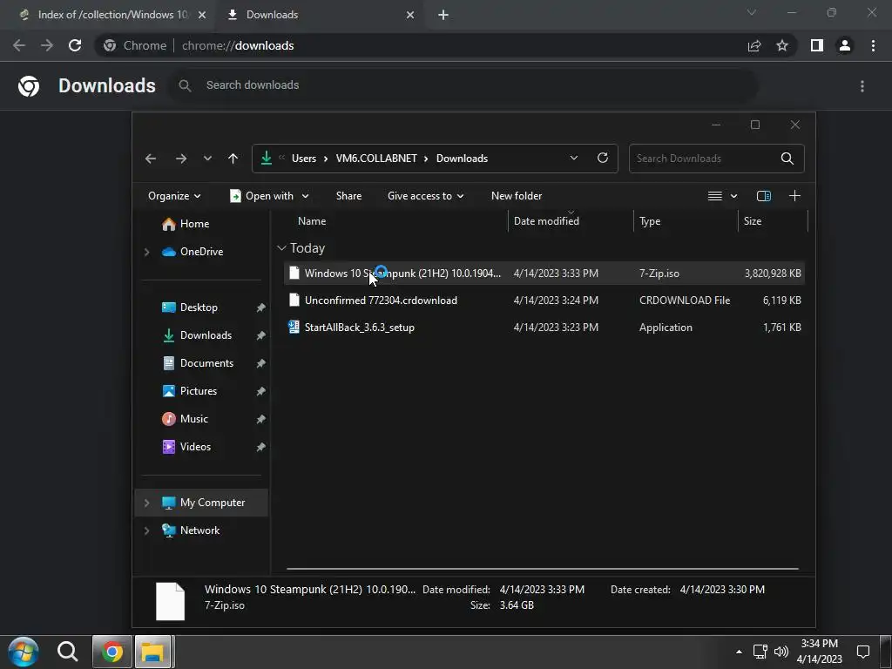This screenshot has height=669, width=892.
Task: Unpin Desktop using its pin icon
Action: pos(260,307)
